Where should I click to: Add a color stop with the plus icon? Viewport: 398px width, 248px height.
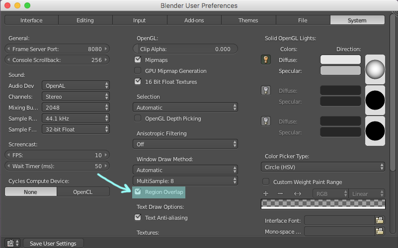266,193
